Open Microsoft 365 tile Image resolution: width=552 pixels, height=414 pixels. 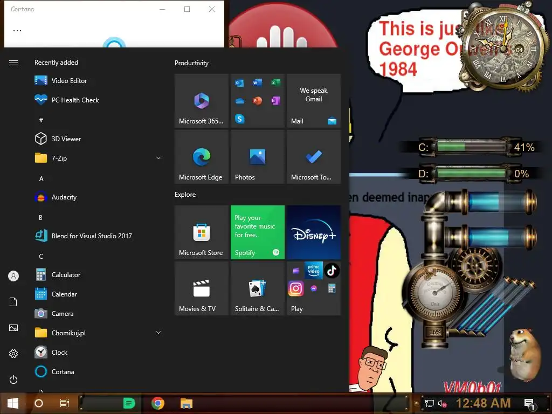202,101
